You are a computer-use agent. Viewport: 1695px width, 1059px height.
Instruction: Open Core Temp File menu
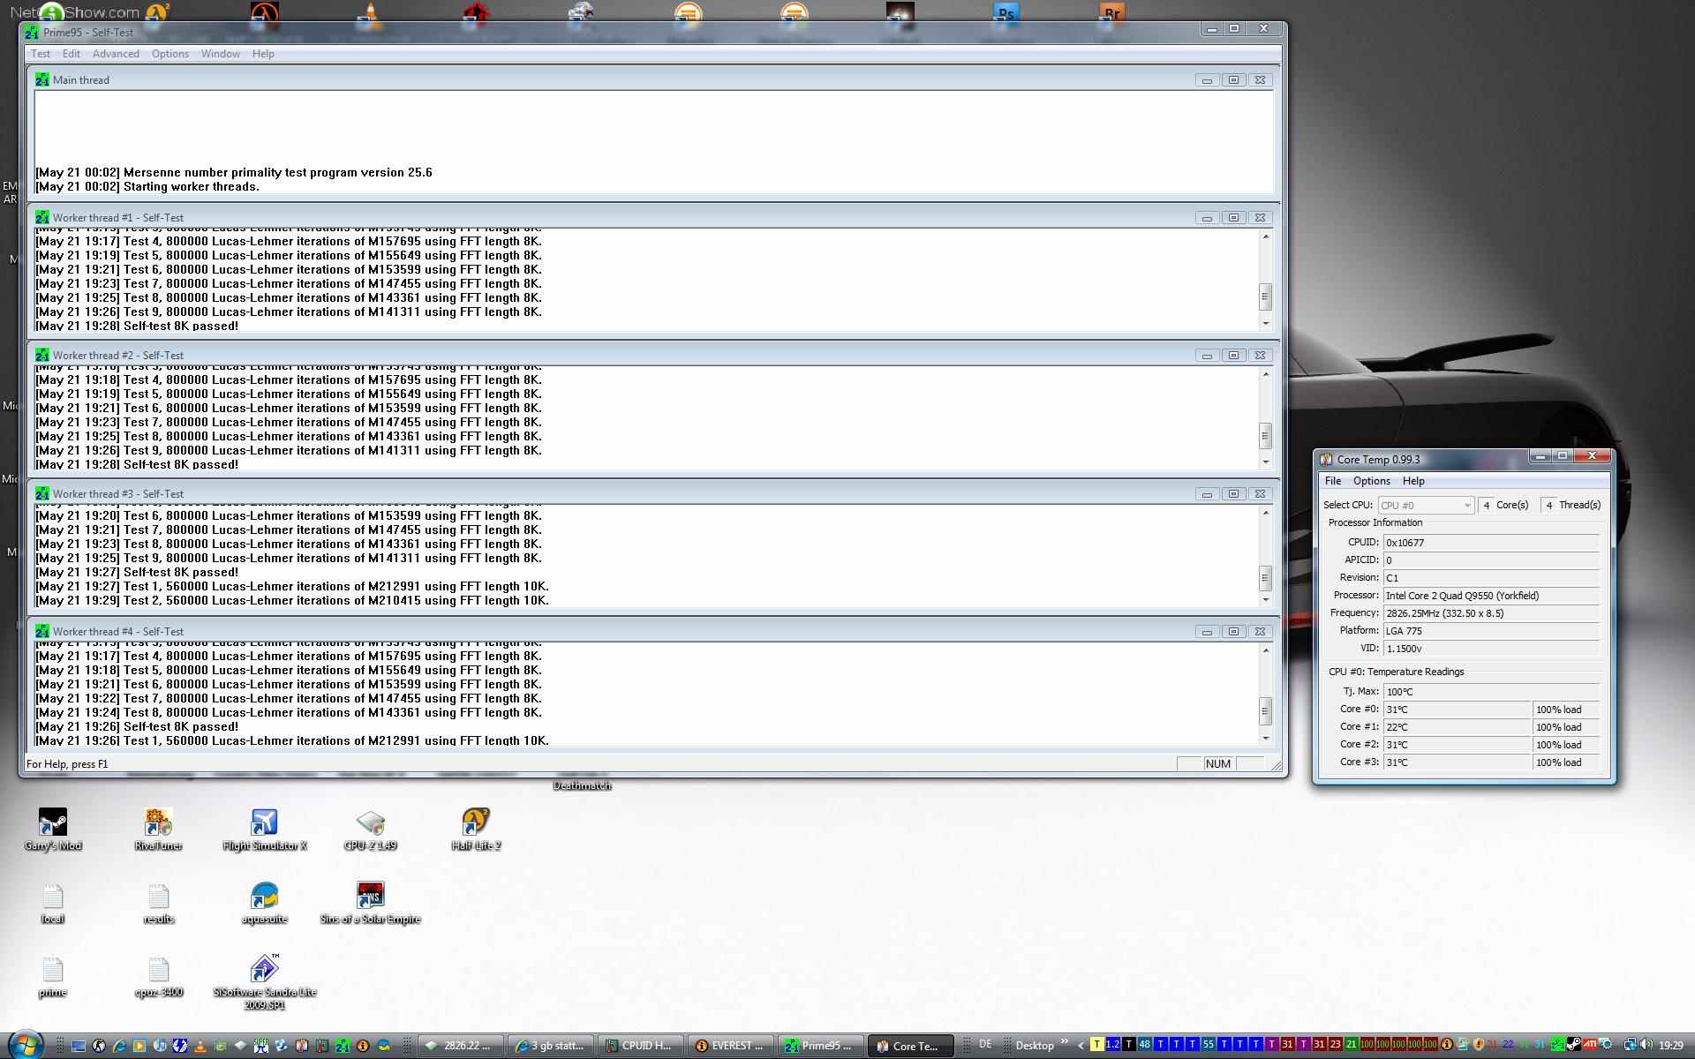(x=1333, y=481)
